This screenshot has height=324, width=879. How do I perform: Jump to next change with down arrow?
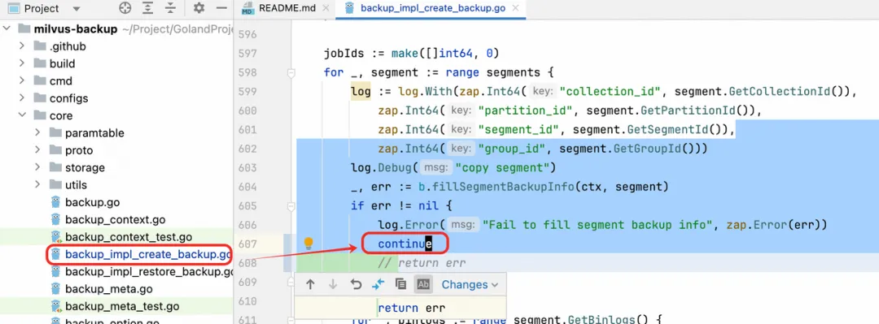[333, 284]
